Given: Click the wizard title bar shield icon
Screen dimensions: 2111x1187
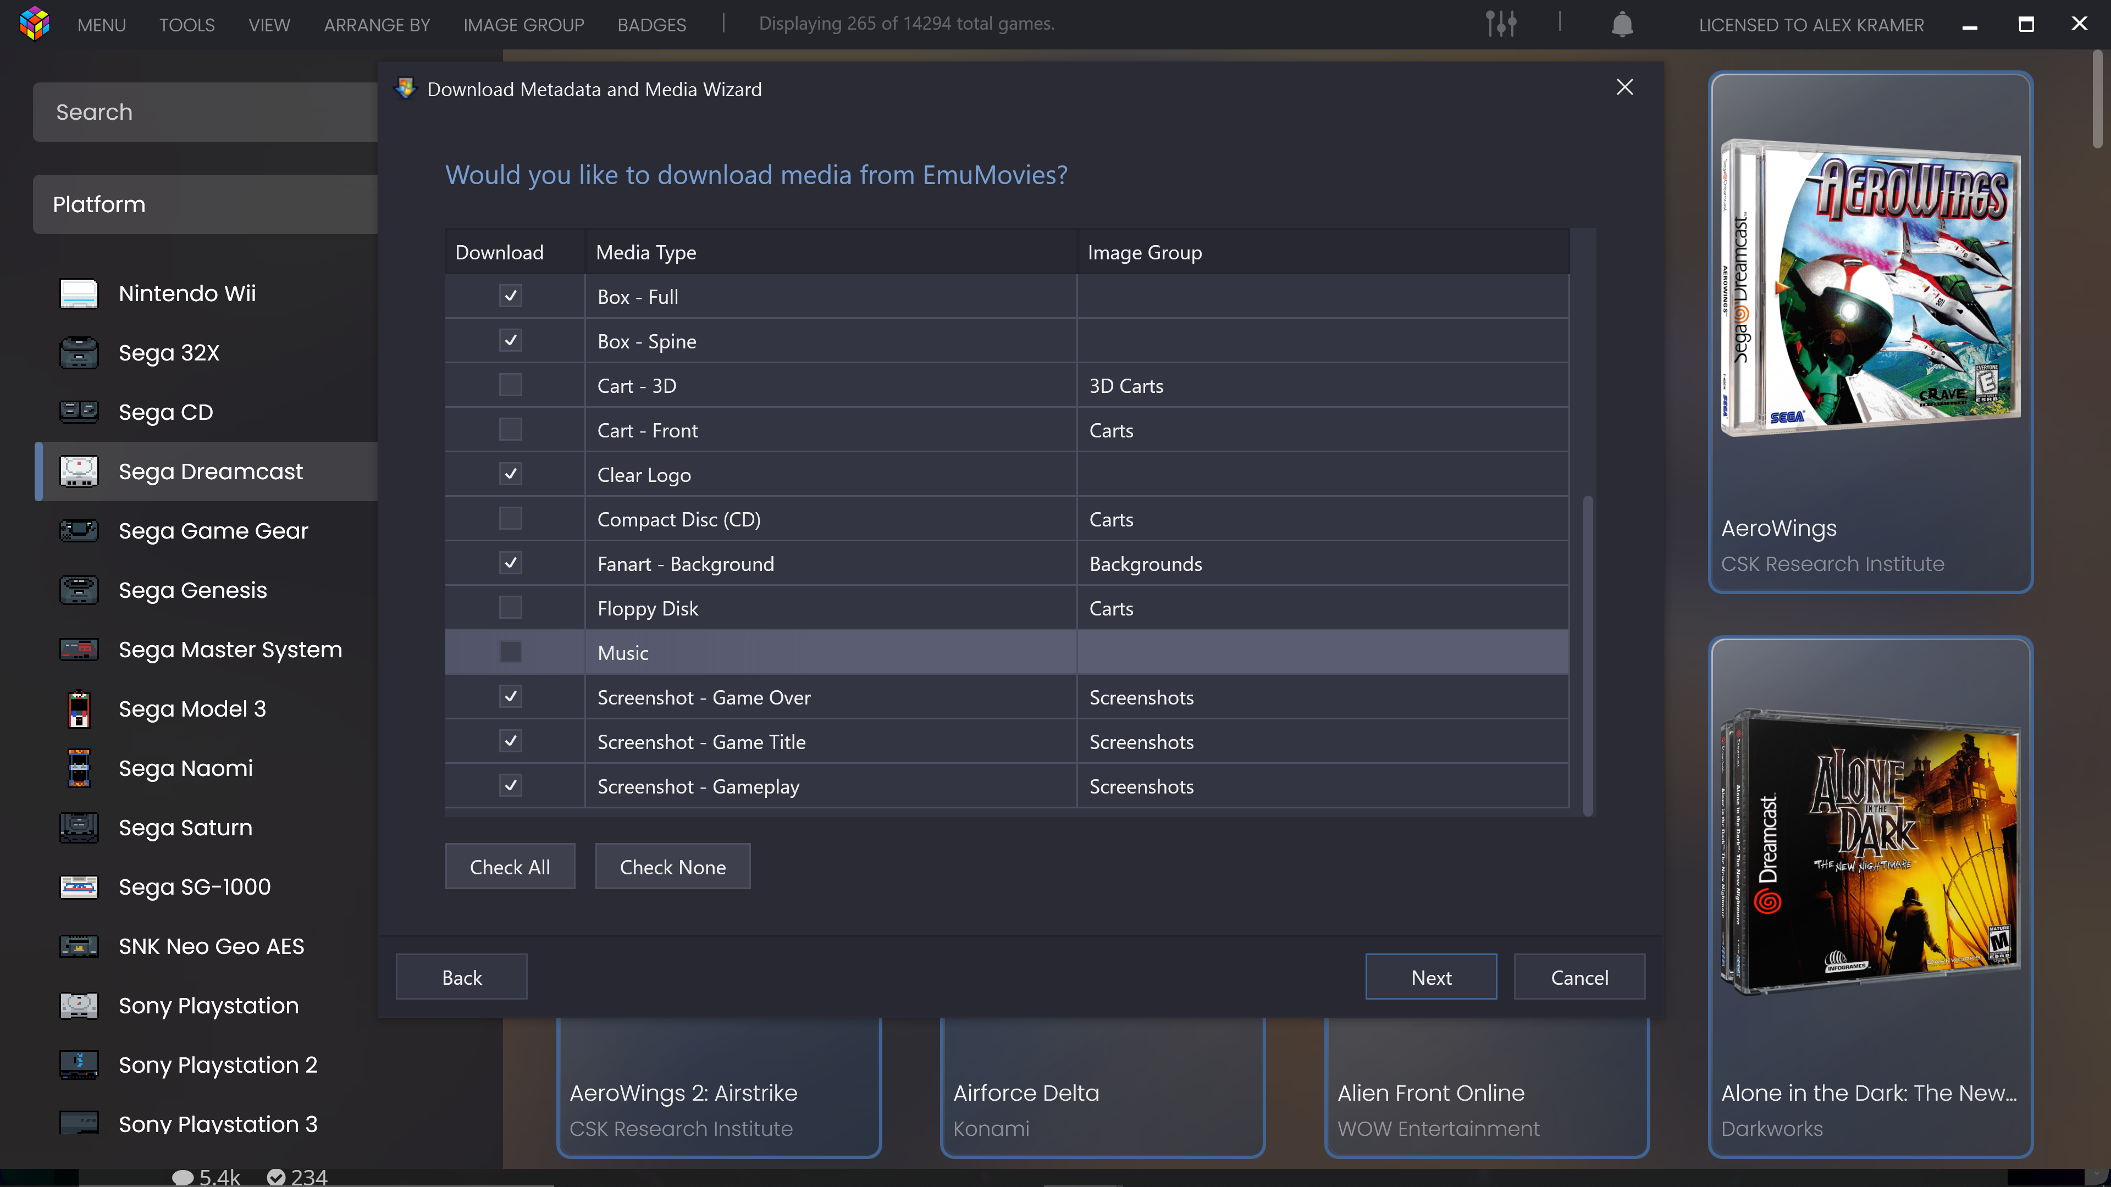Looking at the screenshot, I should point(406,88).
